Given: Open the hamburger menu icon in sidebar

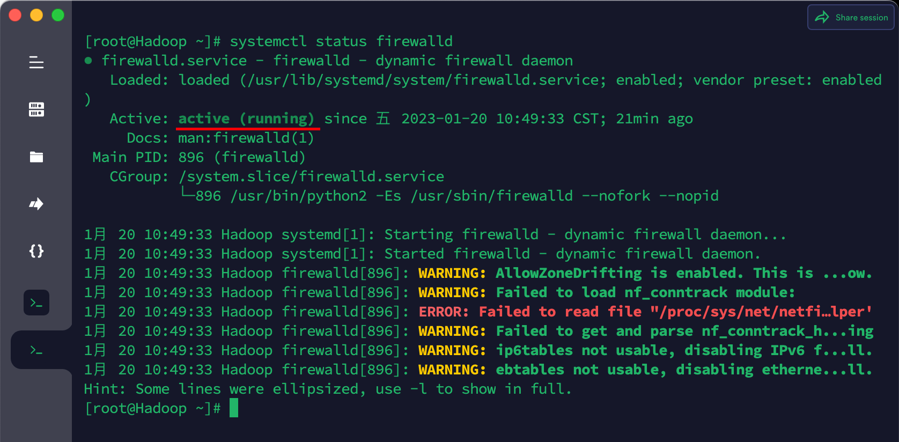Looking at the screenshot, I should (x=36, y=62).
